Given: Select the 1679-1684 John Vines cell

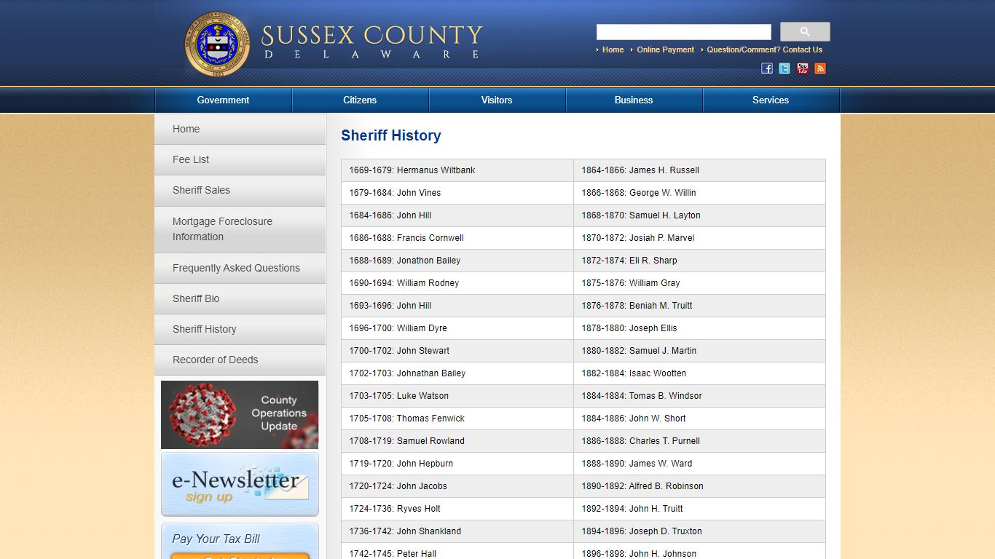Looking at the screenshot, I should (457, 193).
